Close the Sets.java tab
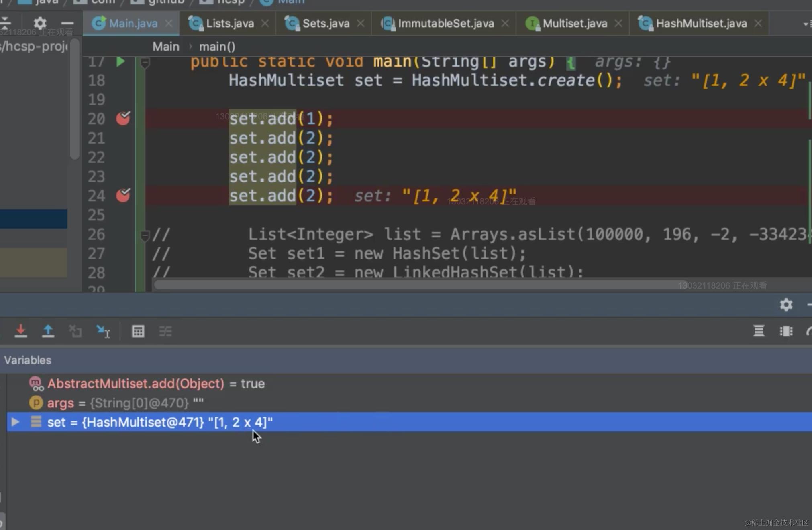The width and height of the screenshot is (812, 530). pos(361,23)
